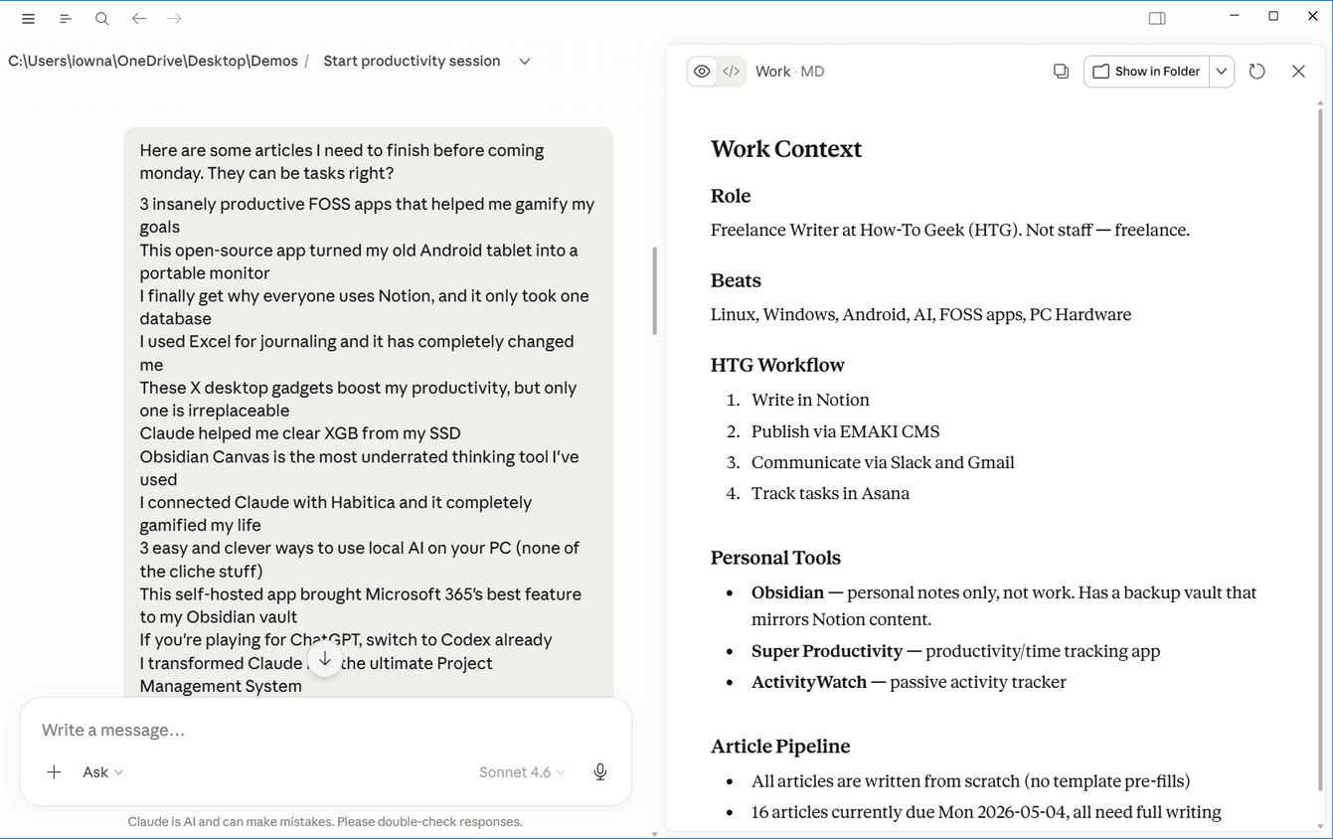This screenshot has width=1333, height=839.
Task: Click 'Freelance Writer at How-To Geek' line
Action: point(949,230)
